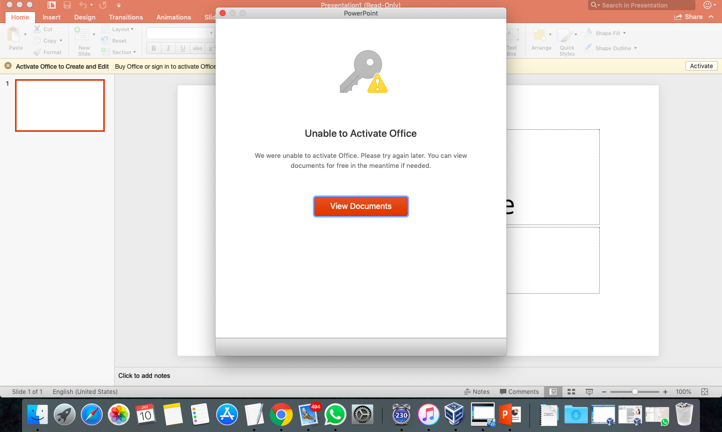
Task: Click the Copy icon
Action: (x=37, y=41)
